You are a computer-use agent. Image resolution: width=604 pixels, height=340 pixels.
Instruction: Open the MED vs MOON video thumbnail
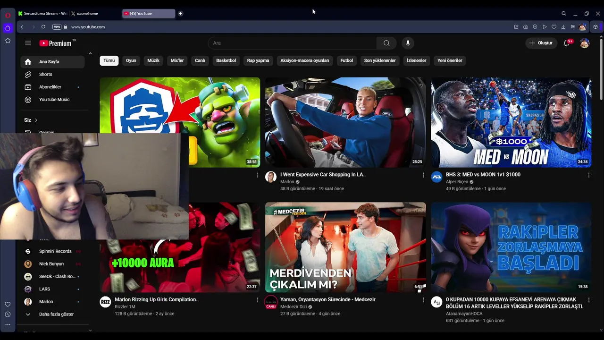pos(511,122)
